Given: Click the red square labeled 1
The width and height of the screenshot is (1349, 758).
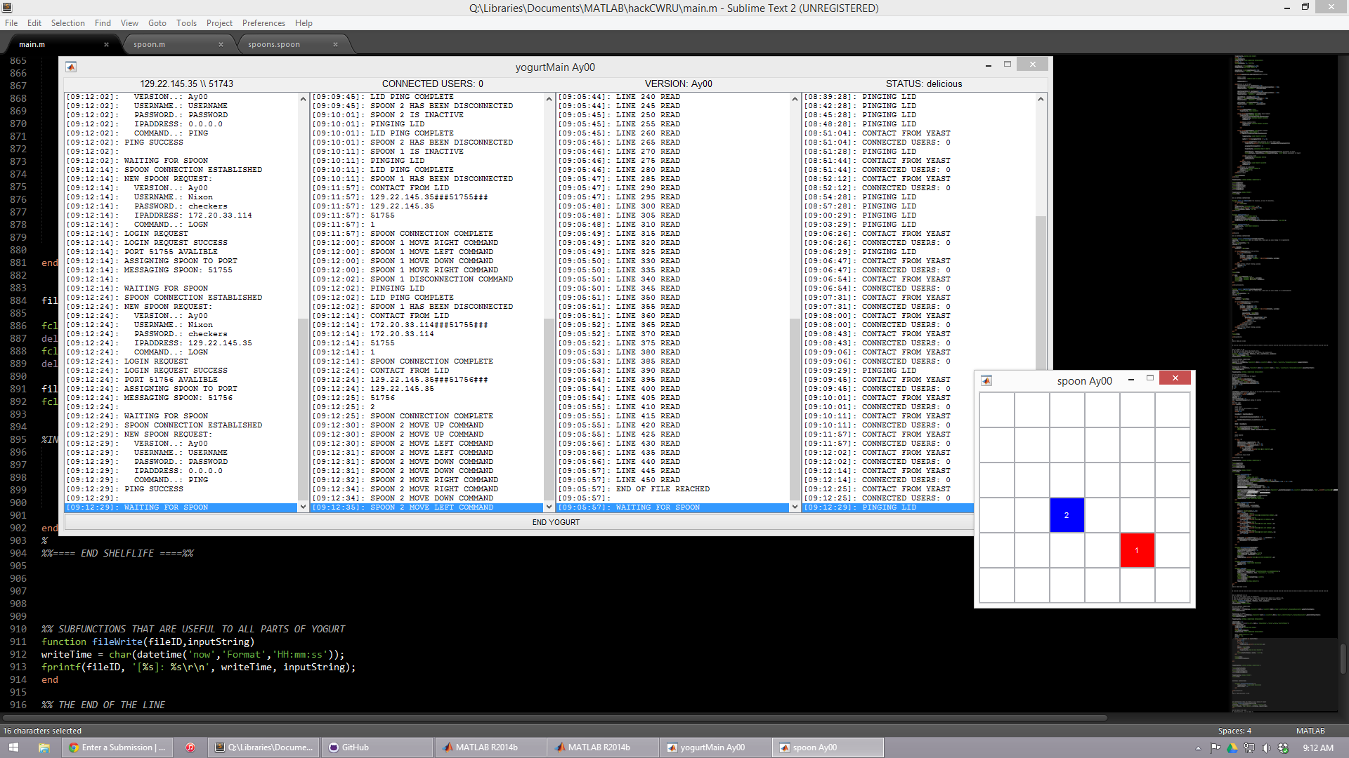Looking at the screenshot, I should 1137,550.
